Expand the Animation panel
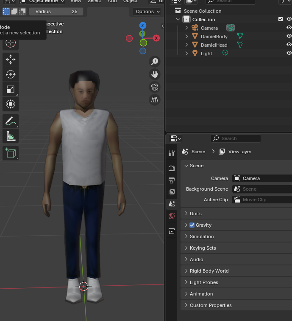This screenshot has width=292, height=321. pyautogui.click(x=236, y=294)
